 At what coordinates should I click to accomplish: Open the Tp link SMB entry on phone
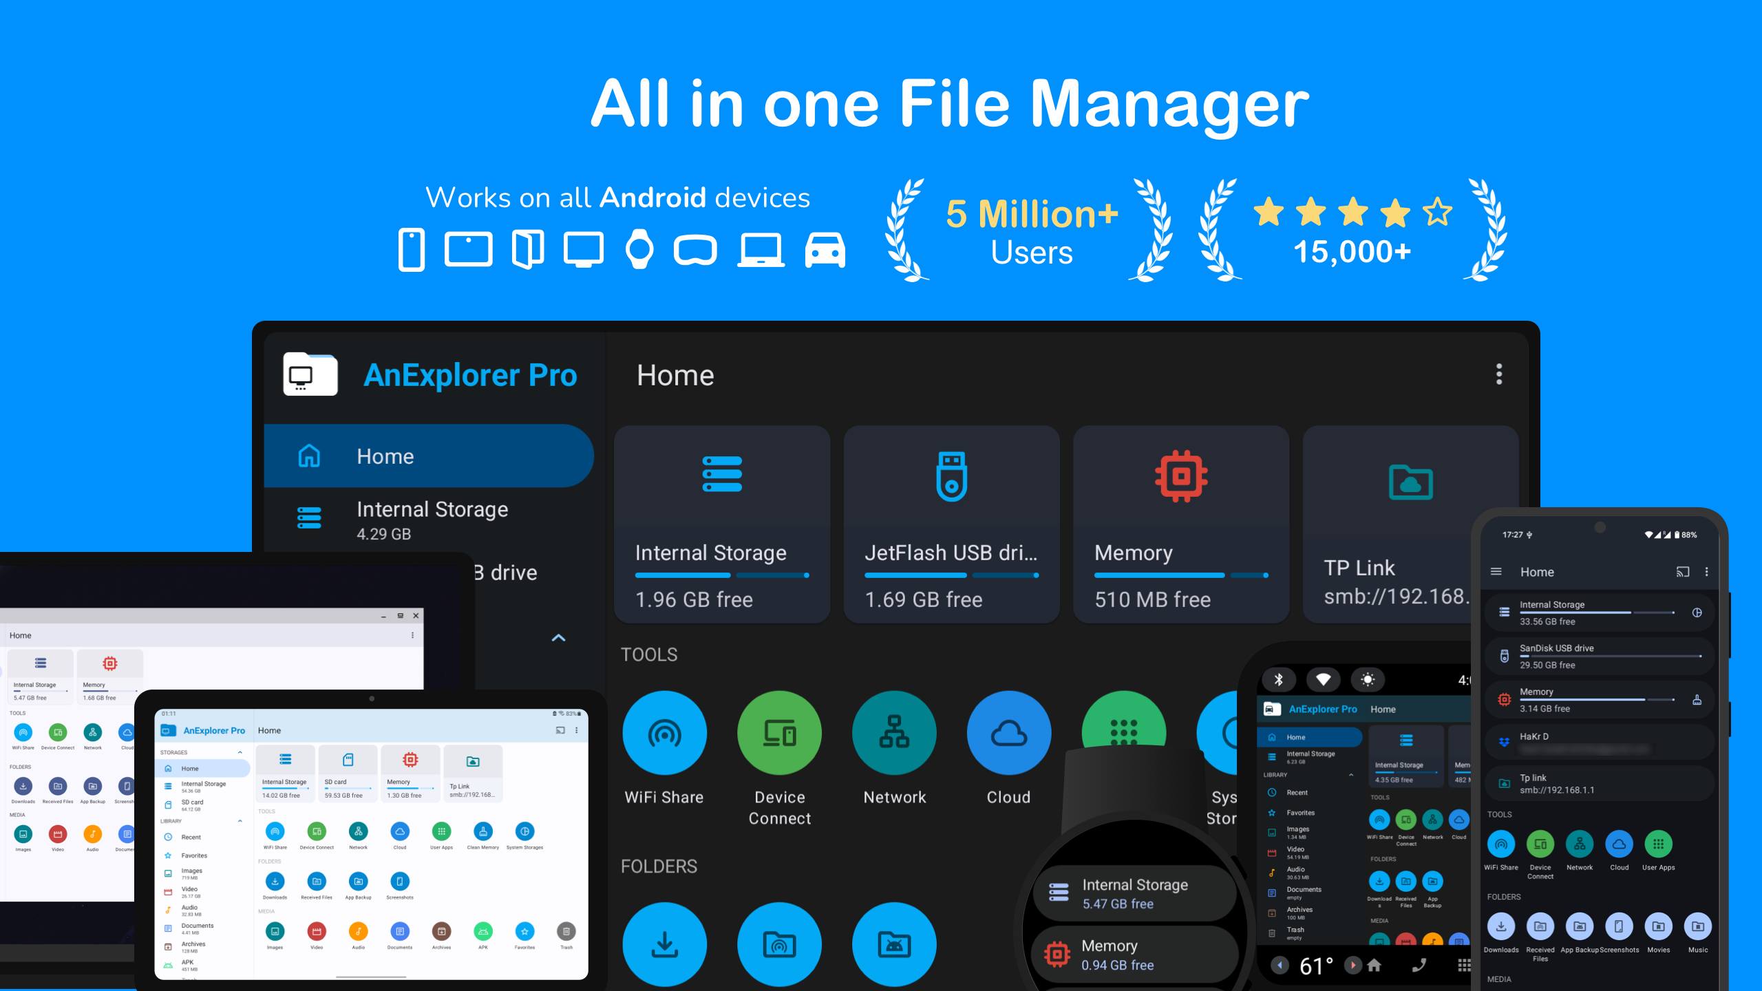point(1598,784)
